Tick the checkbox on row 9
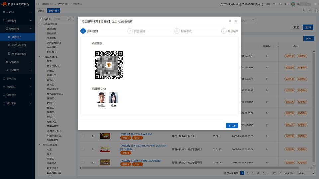This screenshot has width=319, height=179. point(83,149)
